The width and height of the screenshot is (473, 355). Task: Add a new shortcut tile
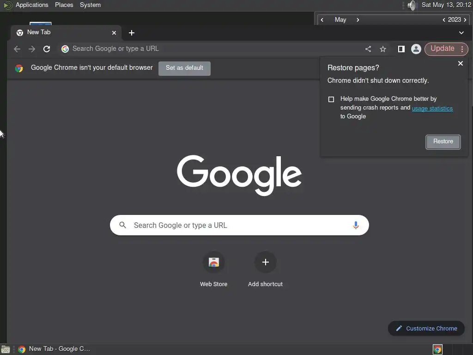(266, 269)
